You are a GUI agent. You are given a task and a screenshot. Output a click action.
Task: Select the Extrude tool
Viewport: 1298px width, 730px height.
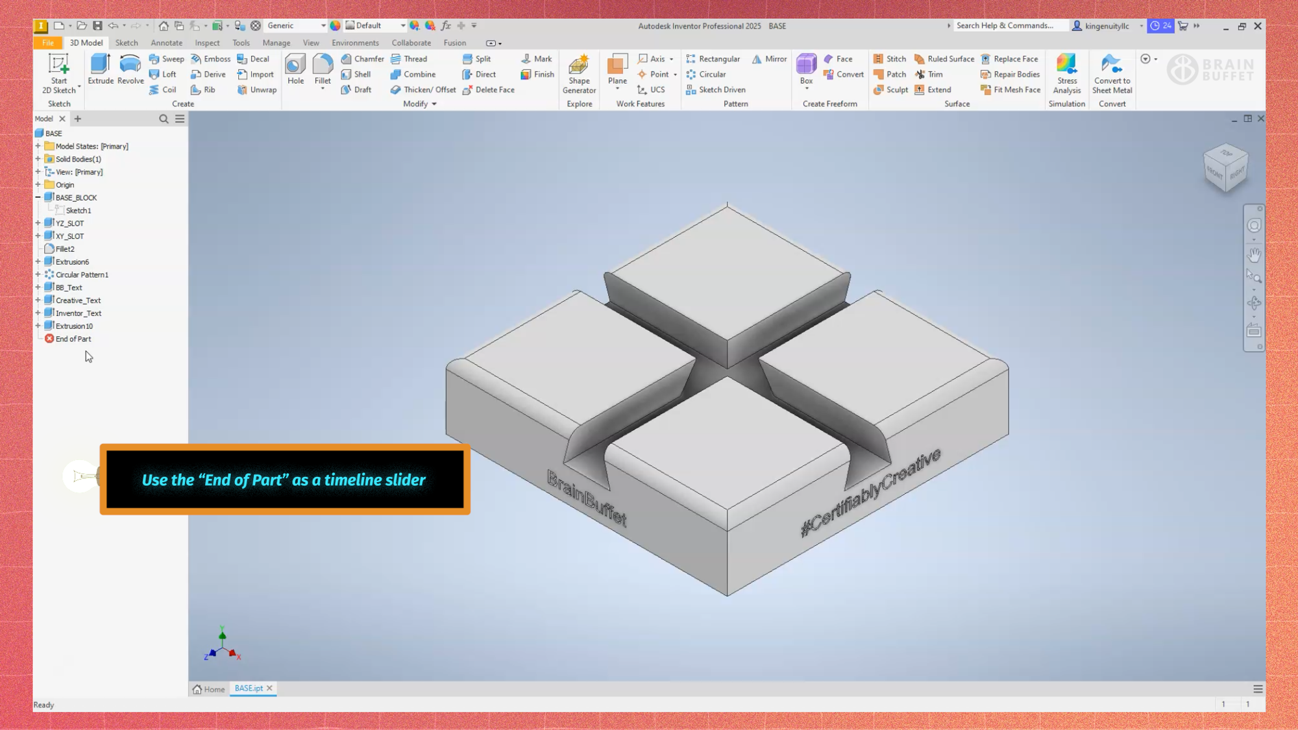pos(101,69)
